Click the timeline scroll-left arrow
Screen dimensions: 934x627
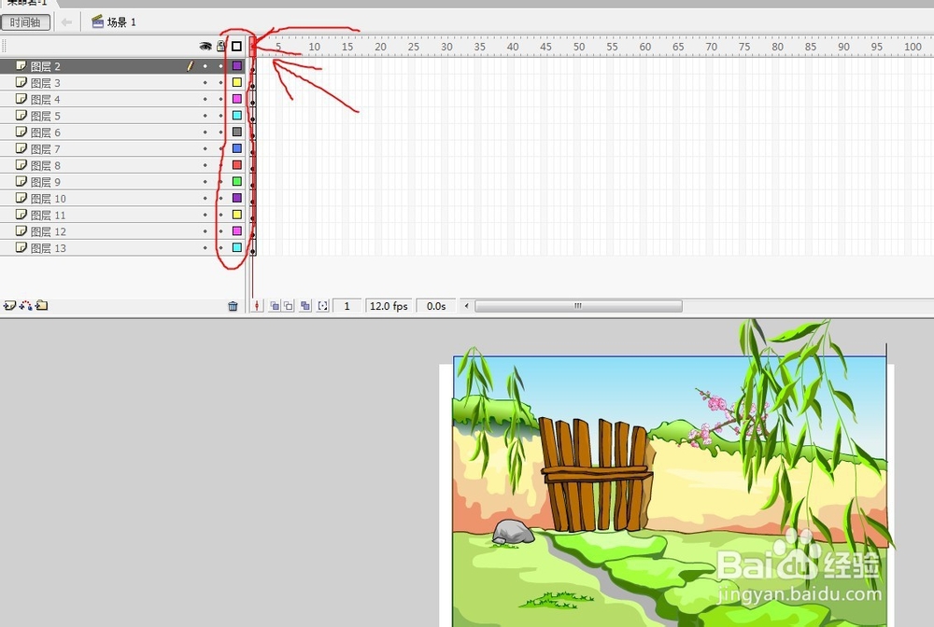point(466,306)
